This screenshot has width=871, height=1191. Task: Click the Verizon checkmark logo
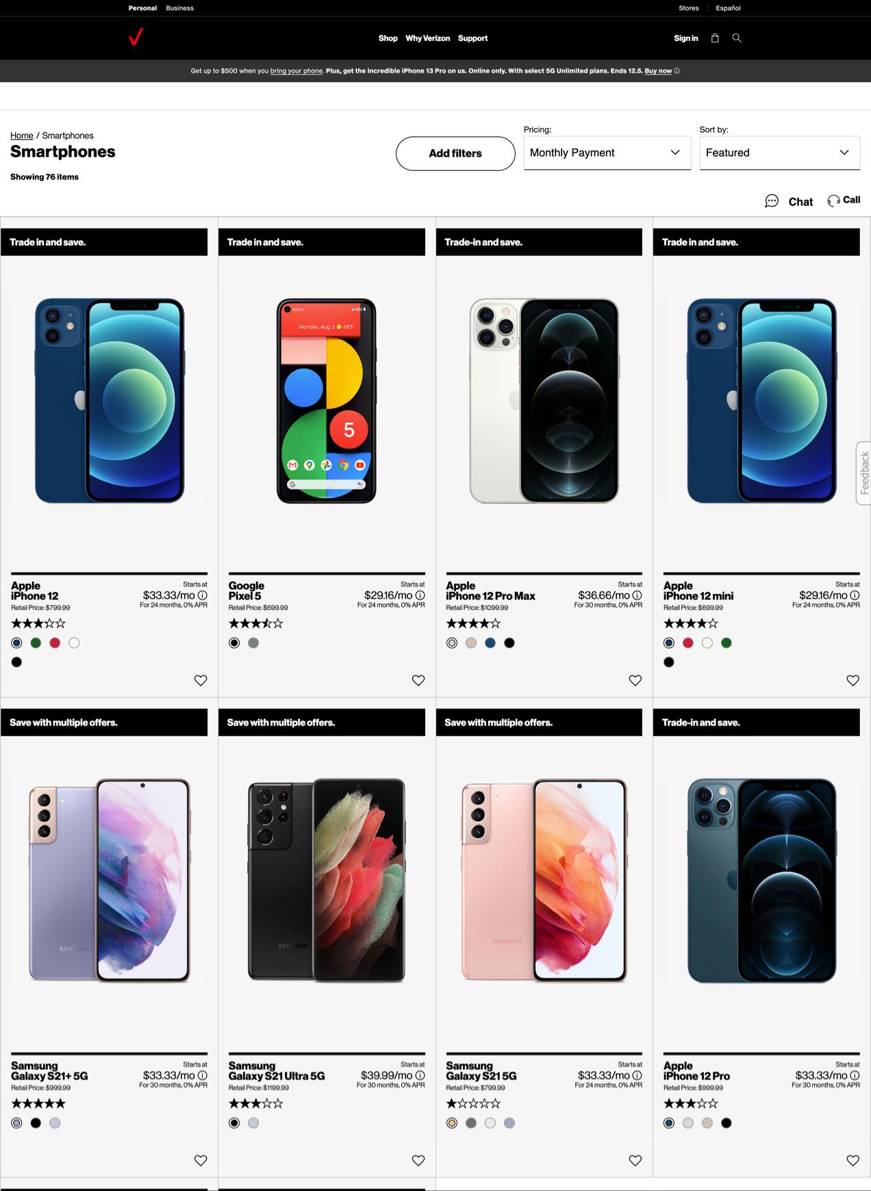136,37
